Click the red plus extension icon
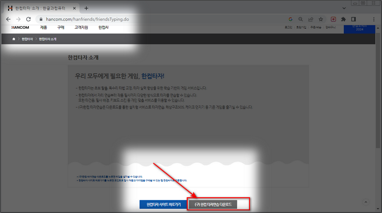This screenshot has height=213, width=382. [x=333, y=19]
